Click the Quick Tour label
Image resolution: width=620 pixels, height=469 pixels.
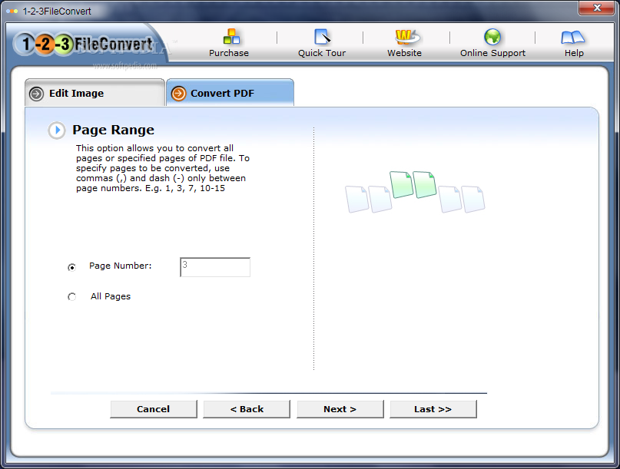(x=322, y=53)
